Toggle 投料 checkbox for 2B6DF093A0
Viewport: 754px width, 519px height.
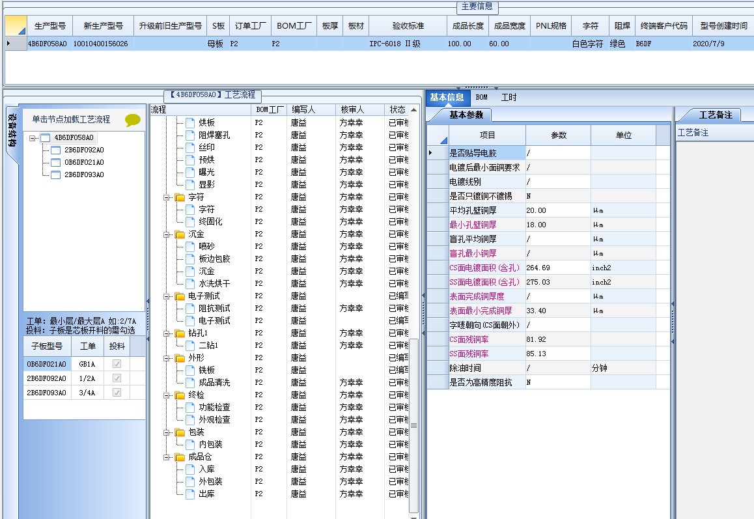[117, 393]
